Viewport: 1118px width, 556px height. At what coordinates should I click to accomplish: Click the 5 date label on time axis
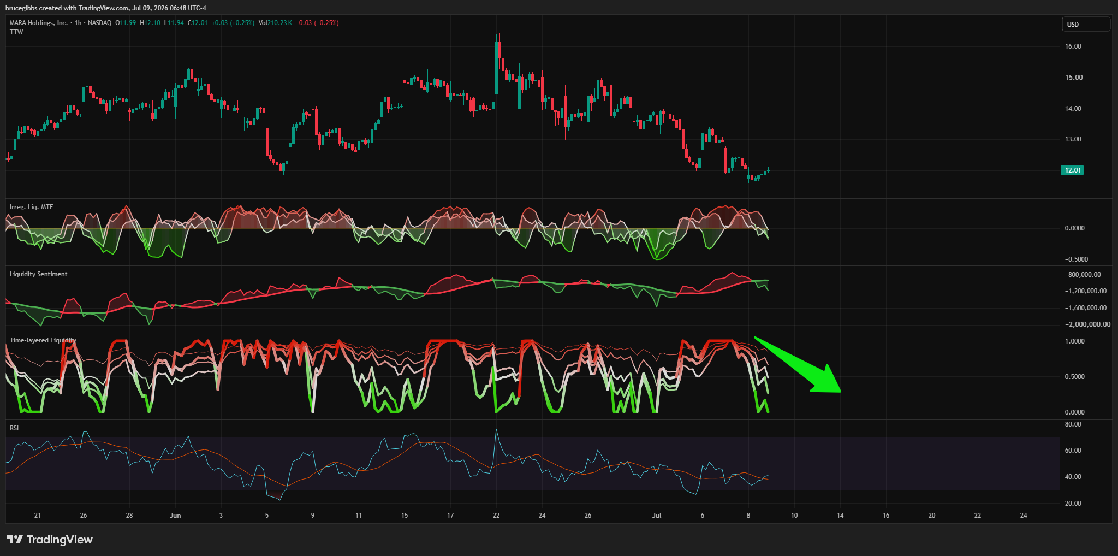(x=267, y=516)
